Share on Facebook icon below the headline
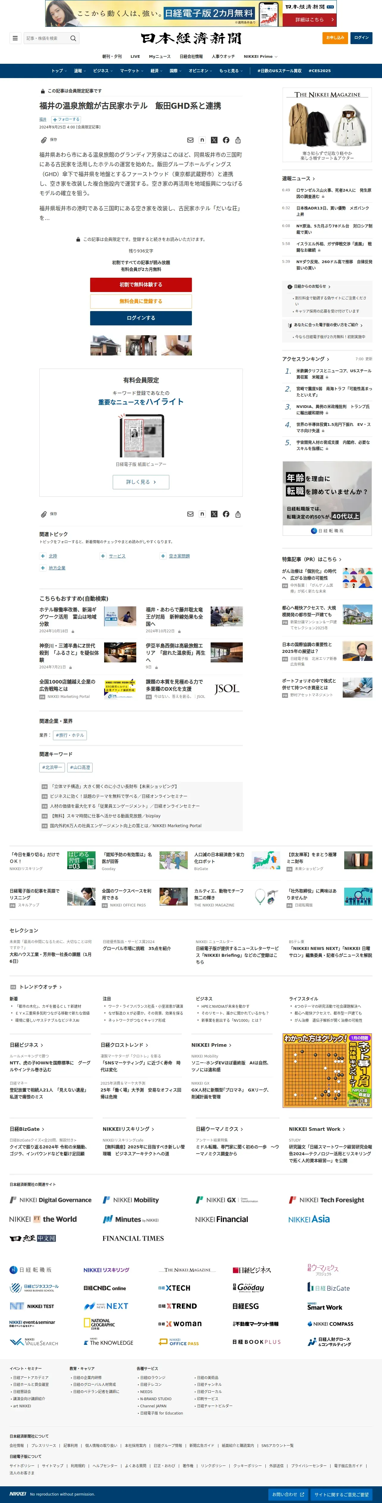This screenshot has height=1503, width=382. click(x=226, y=140)
